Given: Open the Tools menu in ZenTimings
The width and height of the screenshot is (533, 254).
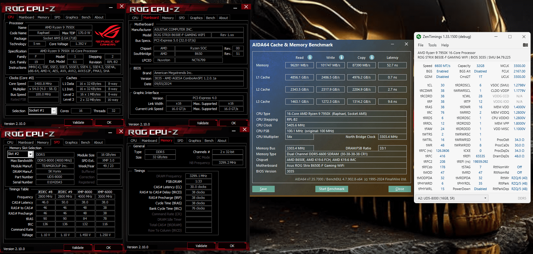Looking at the screenshot, I should [432, 45].
